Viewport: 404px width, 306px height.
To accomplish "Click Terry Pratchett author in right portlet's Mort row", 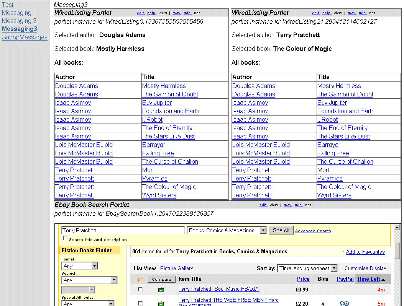I will point(251,170).
